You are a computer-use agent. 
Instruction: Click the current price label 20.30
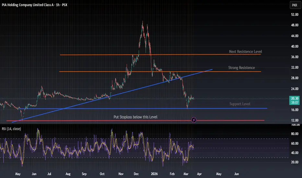295,98
